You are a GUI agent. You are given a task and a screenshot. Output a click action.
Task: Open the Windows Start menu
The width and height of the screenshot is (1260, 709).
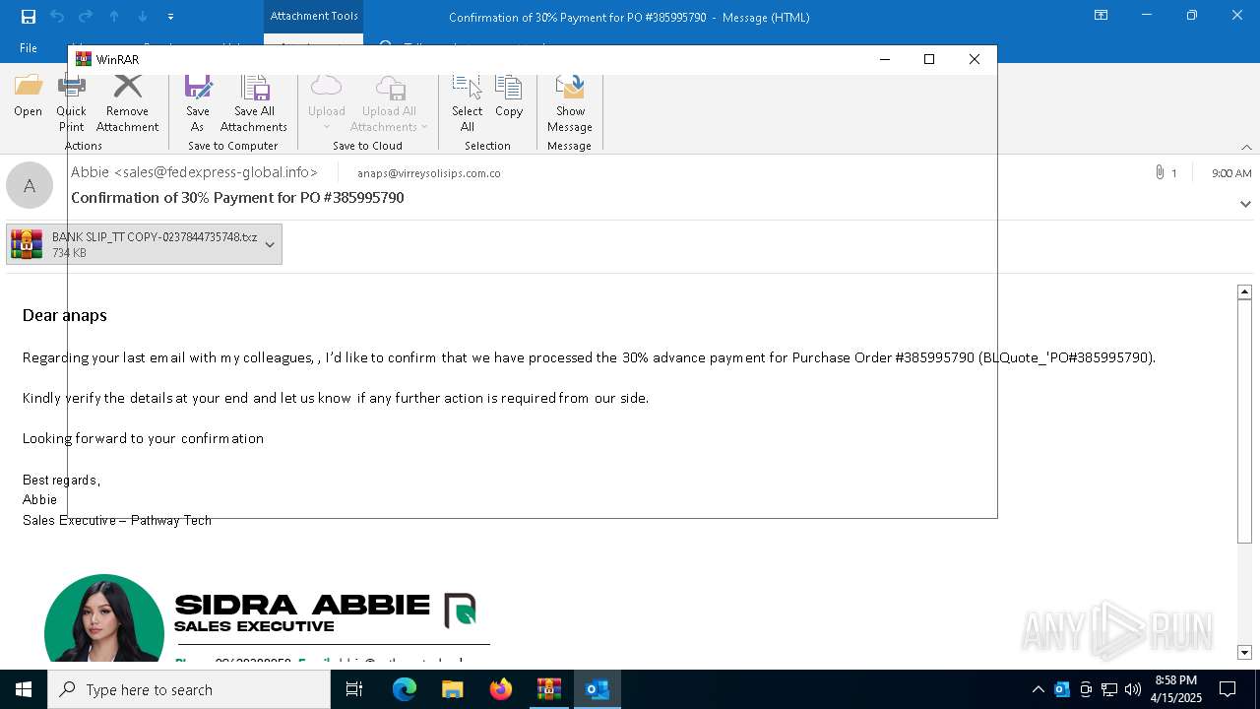[24, 689]
